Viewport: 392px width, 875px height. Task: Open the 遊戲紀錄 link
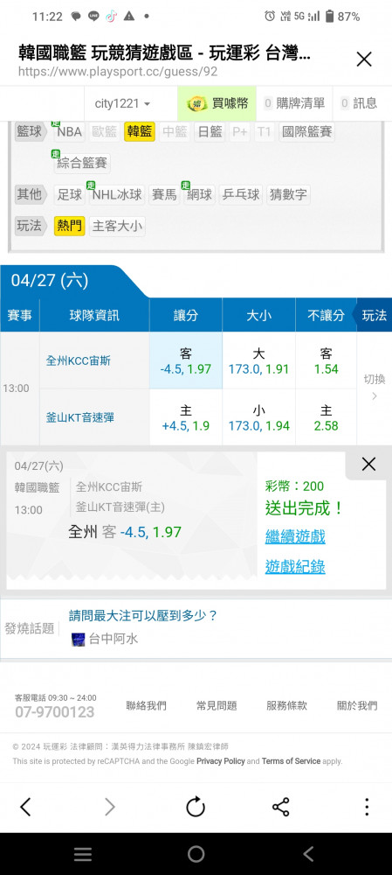(x=295, y=567)
